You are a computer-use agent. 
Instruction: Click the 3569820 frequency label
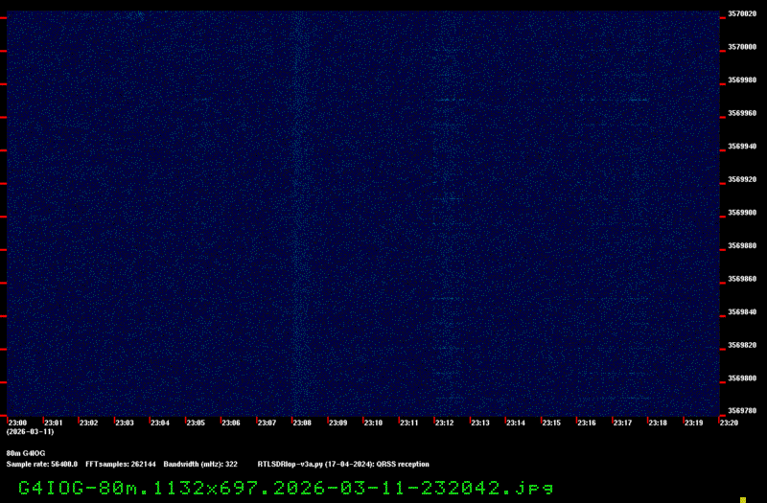742,345
